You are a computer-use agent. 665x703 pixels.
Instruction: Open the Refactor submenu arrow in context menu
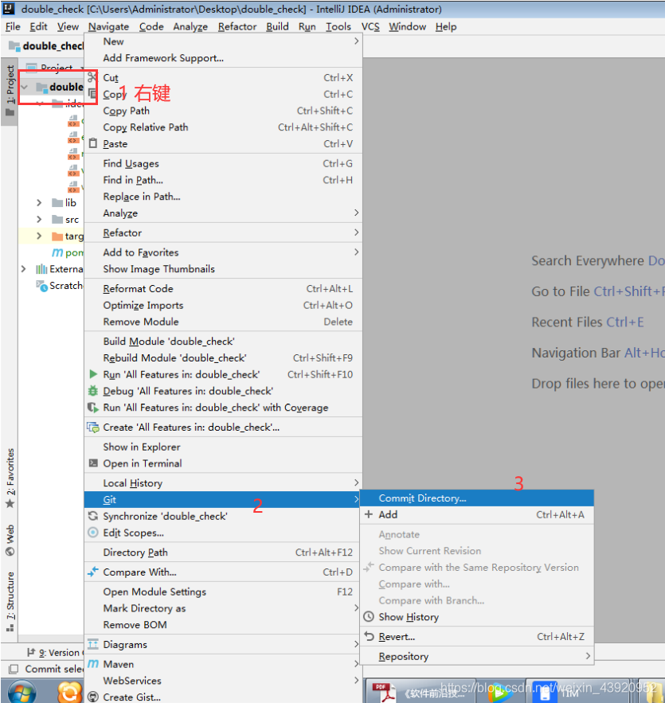coord(357,232)
